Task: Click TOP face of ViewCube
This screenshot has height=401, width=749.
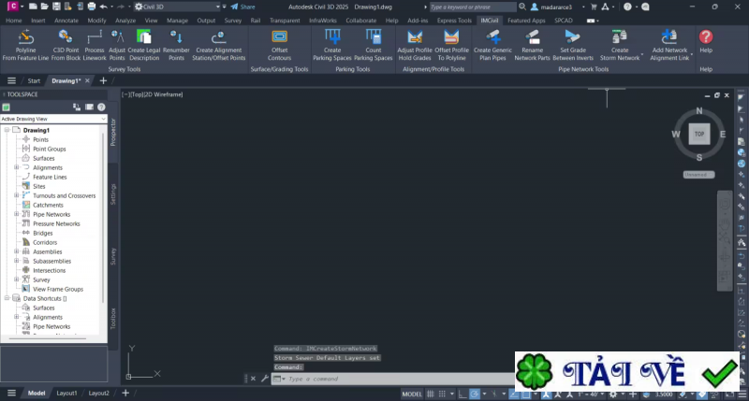Action: [698, 134]
